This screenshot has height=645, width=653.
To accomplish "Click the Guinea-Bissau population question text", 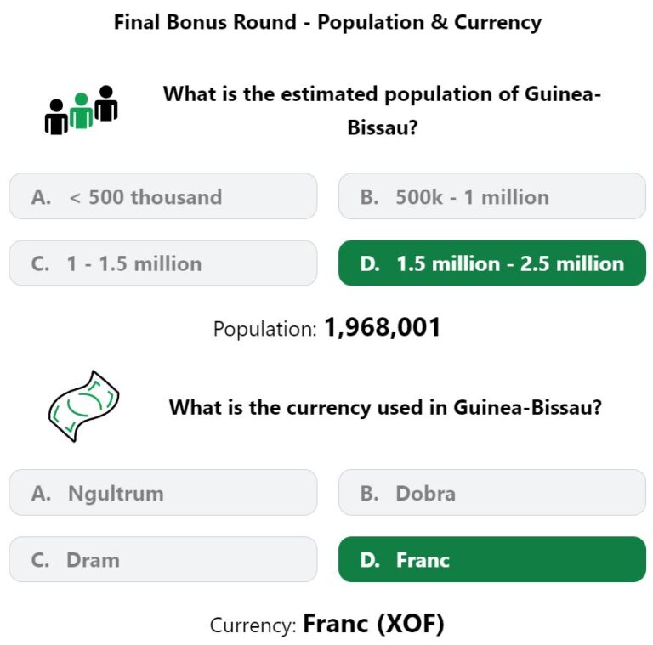I will pos(382,110).
